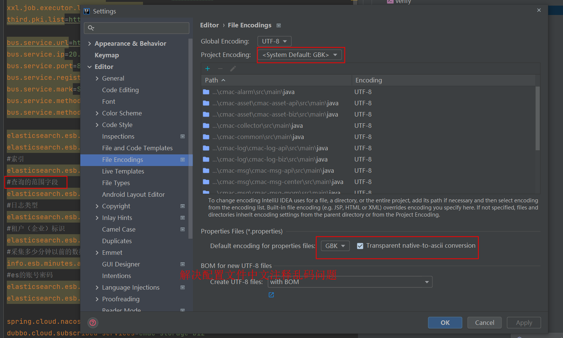Click the project-settings icon on Language Injections row
Screen dimensions: 563x338
(x=183, y=287)
